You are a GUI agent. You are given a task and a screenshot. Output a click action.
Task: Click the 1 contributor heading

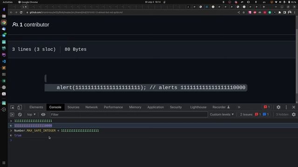[31, 25]
